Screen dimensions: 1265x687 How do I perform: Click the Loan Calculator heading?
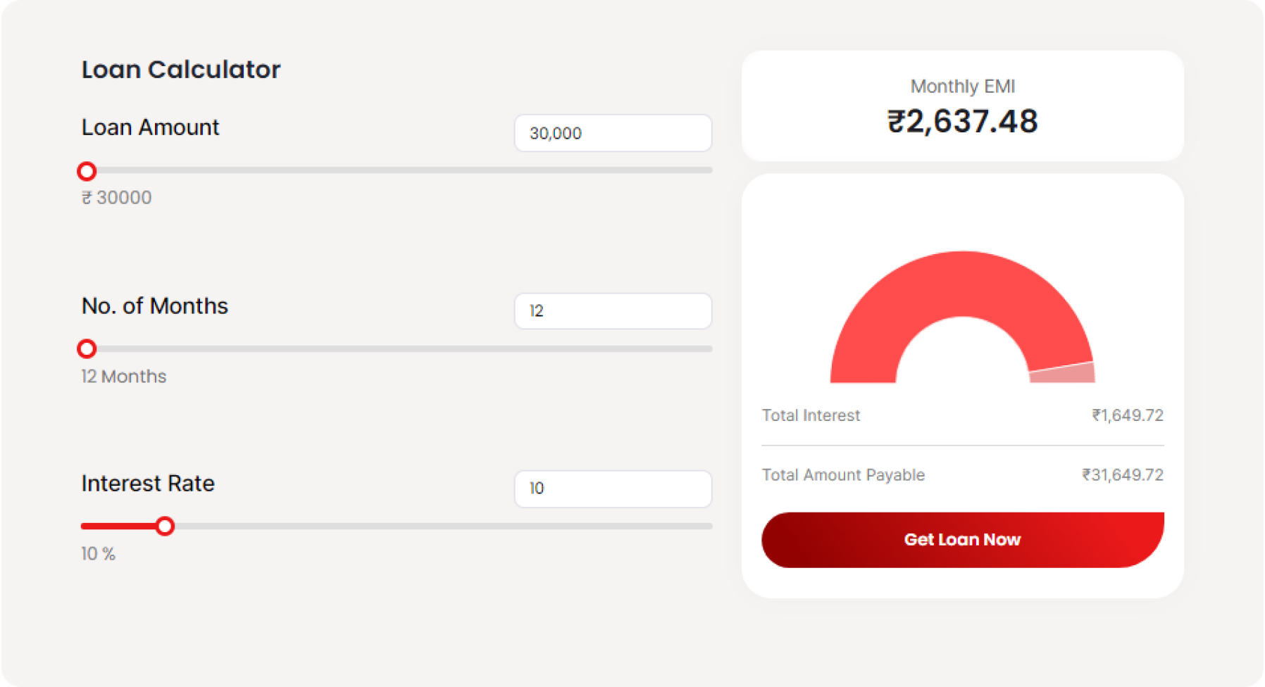point(181,70)
